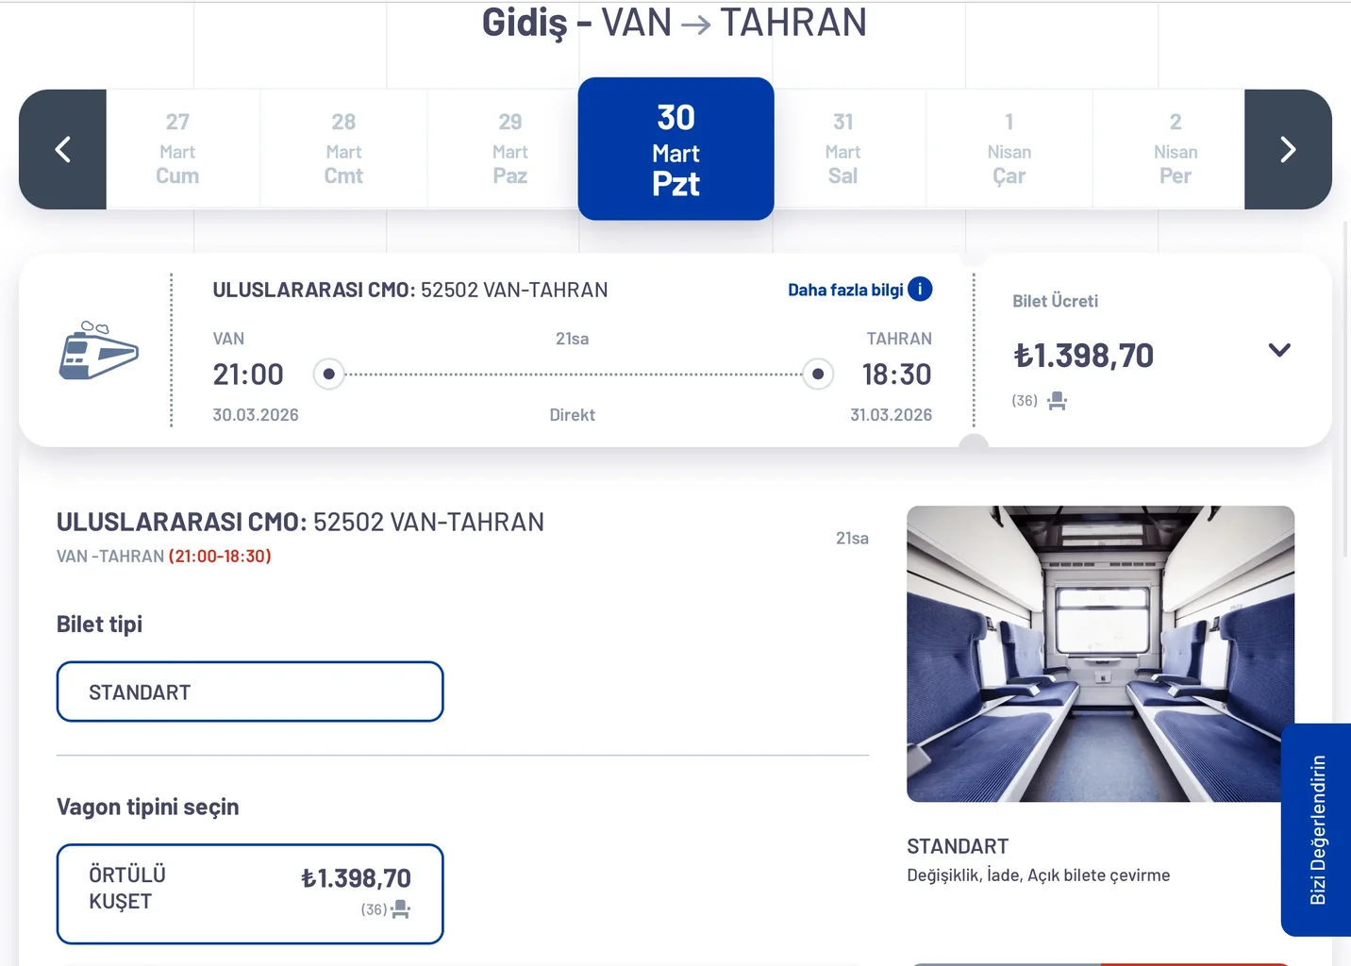Click the train icon on the trip card
The image size is (1351, 966).
[x=98, y=351]
